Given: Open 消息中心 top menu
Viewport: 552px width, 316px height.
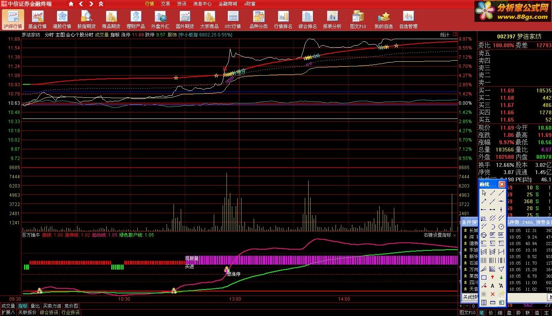Looking at the screenshot, I should click(x=202, y=4).
